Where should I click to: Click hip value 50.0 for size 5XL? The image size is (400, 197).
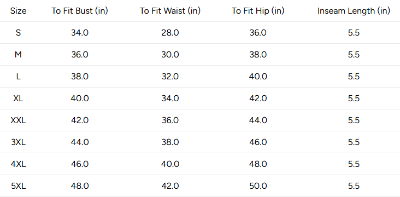point(258,186)
